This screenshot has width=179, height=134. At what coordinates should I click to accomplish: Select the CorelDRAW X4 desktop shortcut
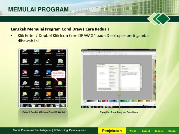click(60, 84)
